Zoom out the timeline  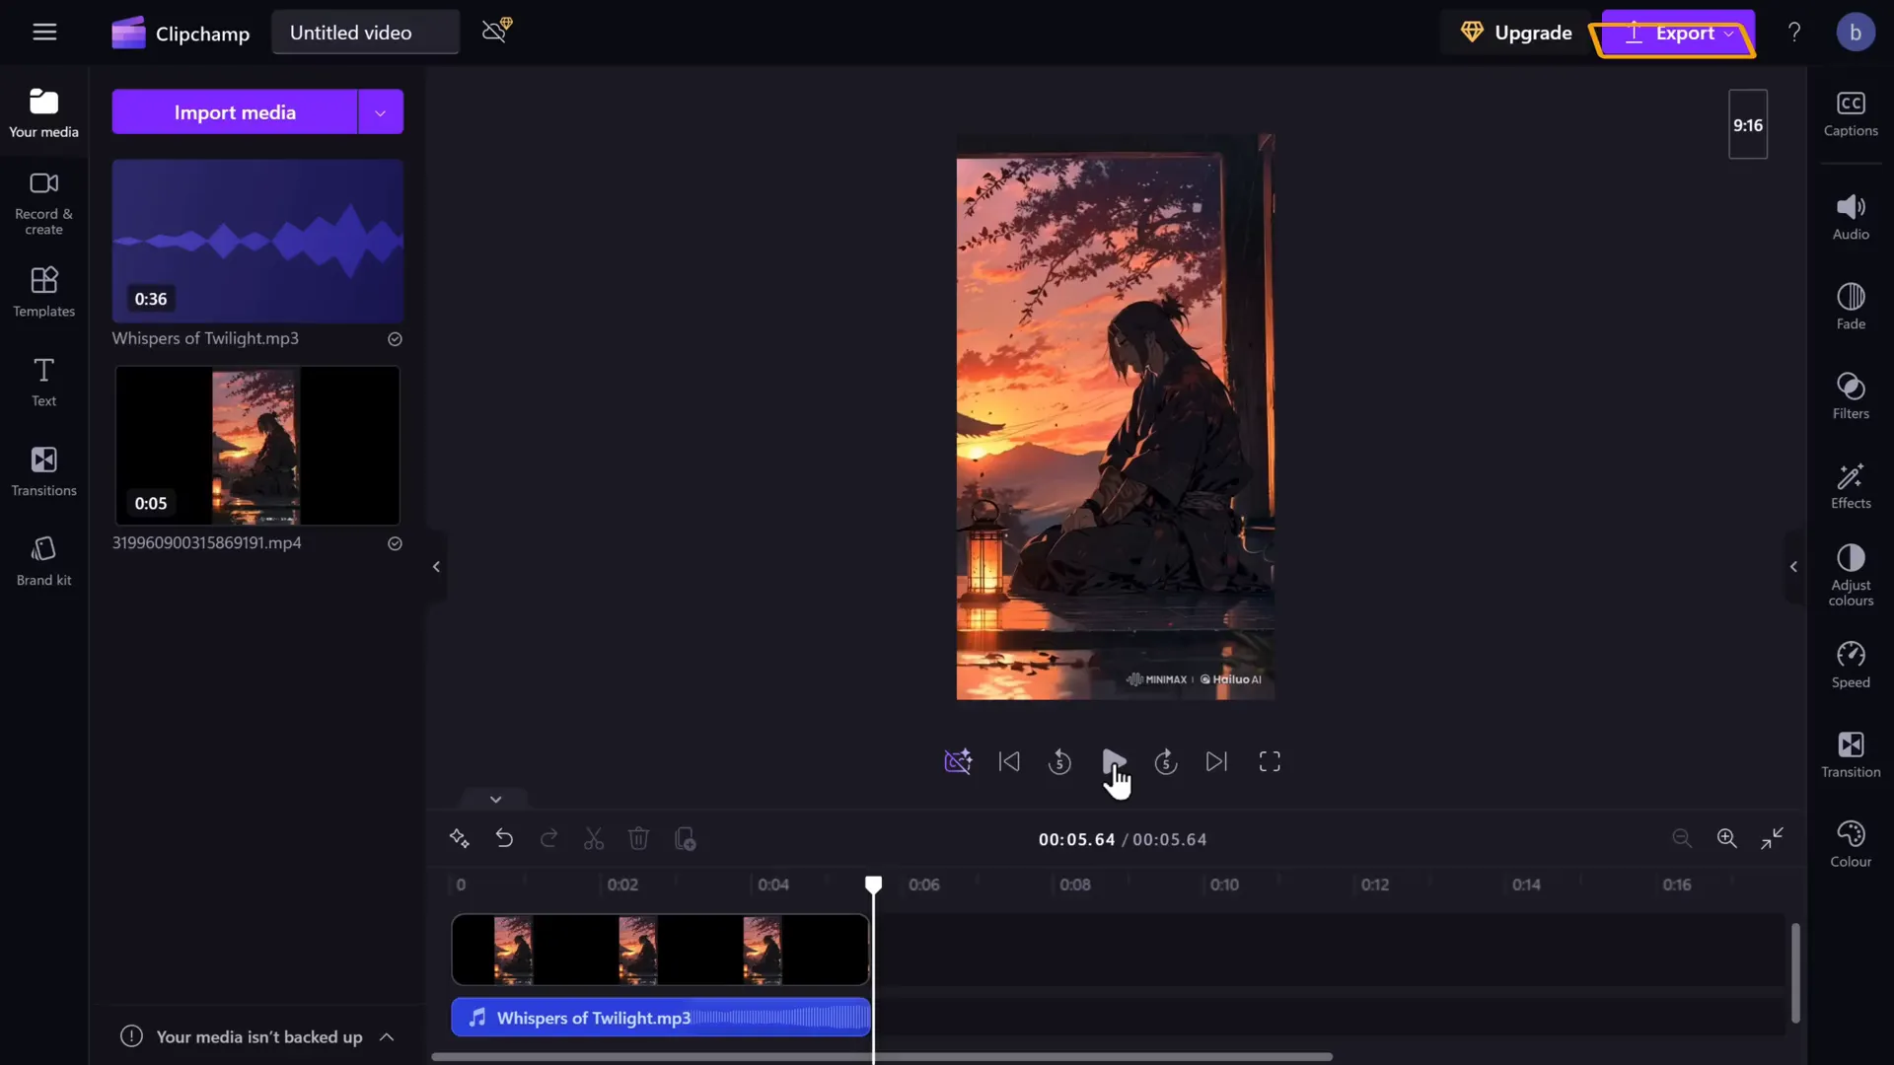point(1682,838)
